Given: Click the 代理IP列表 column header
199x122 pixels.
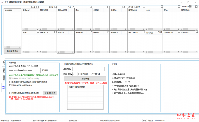Looking at the screenshot, I should pos(85,87).
